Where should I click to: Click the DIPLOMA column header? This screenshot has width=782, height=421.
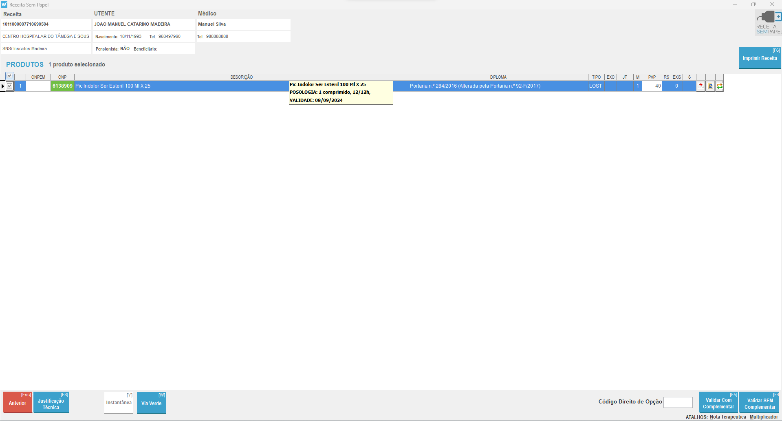(x=498, y=77)
